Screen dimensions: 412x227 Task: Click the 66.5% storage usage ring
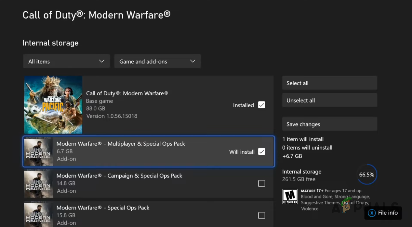click(366, 175)
